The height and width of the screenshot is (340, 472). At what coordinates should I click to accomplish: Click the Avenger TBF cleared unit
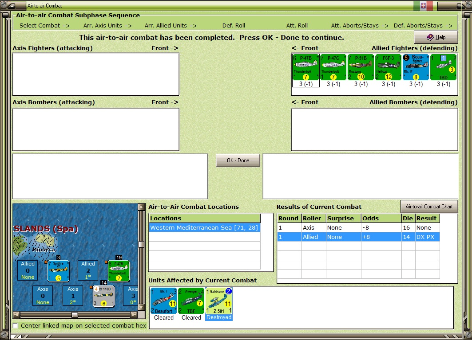[x=191, y=301]
